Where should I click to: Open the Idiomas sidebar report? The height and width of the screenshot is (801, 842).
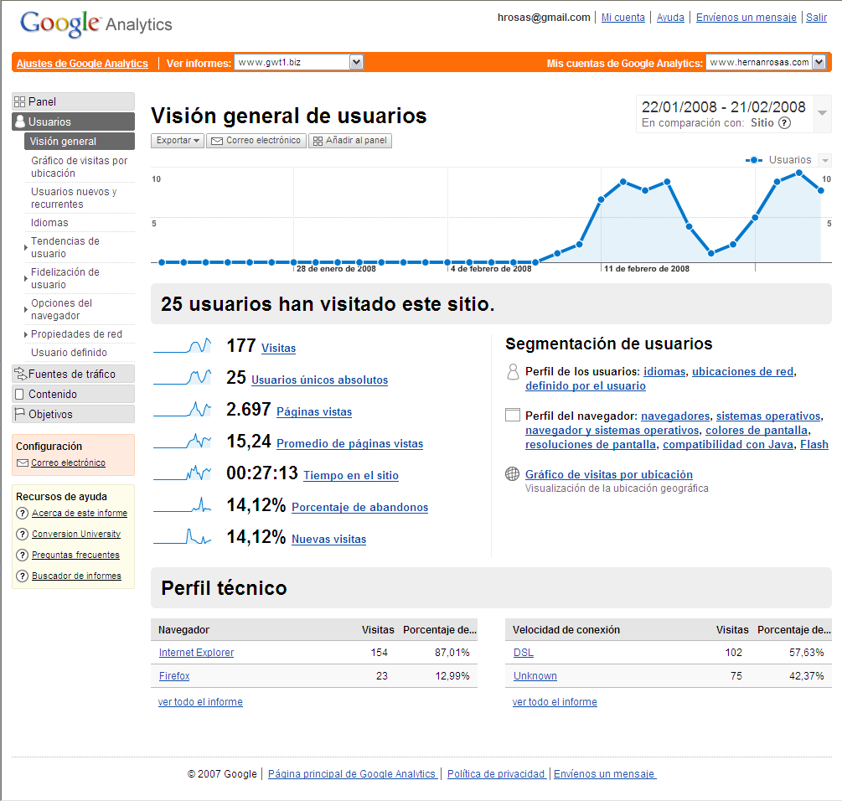click(x=49, y=223)
